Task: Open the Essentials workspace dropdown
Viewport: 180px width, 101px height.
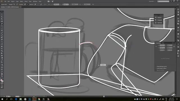Action: (152, 1)
